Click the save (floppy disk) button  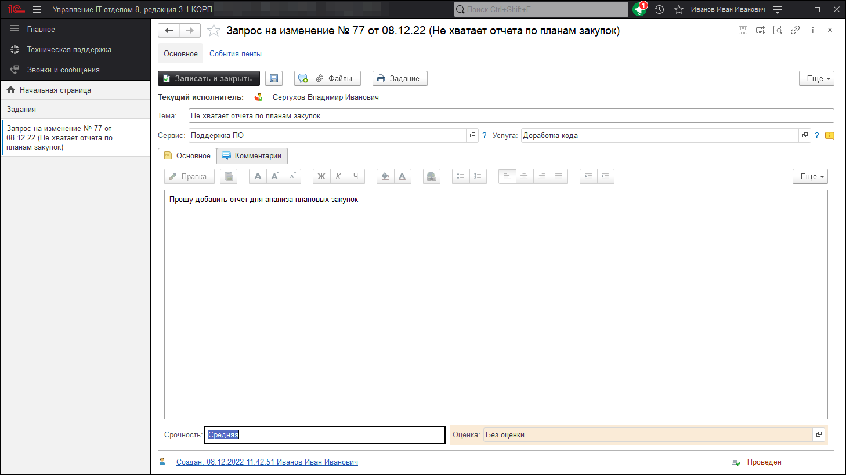coord(274,79)
